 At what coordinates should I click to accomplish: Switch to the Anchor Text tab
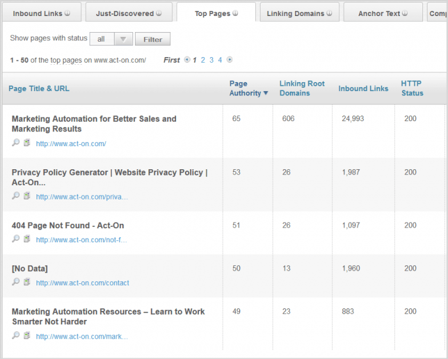383,13
